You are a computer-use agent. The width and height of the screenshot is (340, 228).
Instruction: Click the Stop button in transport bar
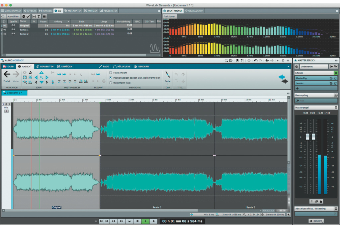point(137,221)
